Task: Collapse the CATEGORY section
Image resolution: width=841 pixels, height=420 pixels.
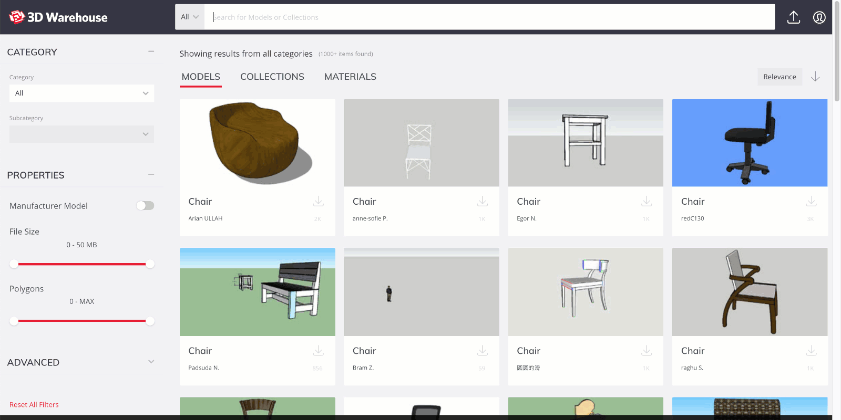Action: click(151, 51)
